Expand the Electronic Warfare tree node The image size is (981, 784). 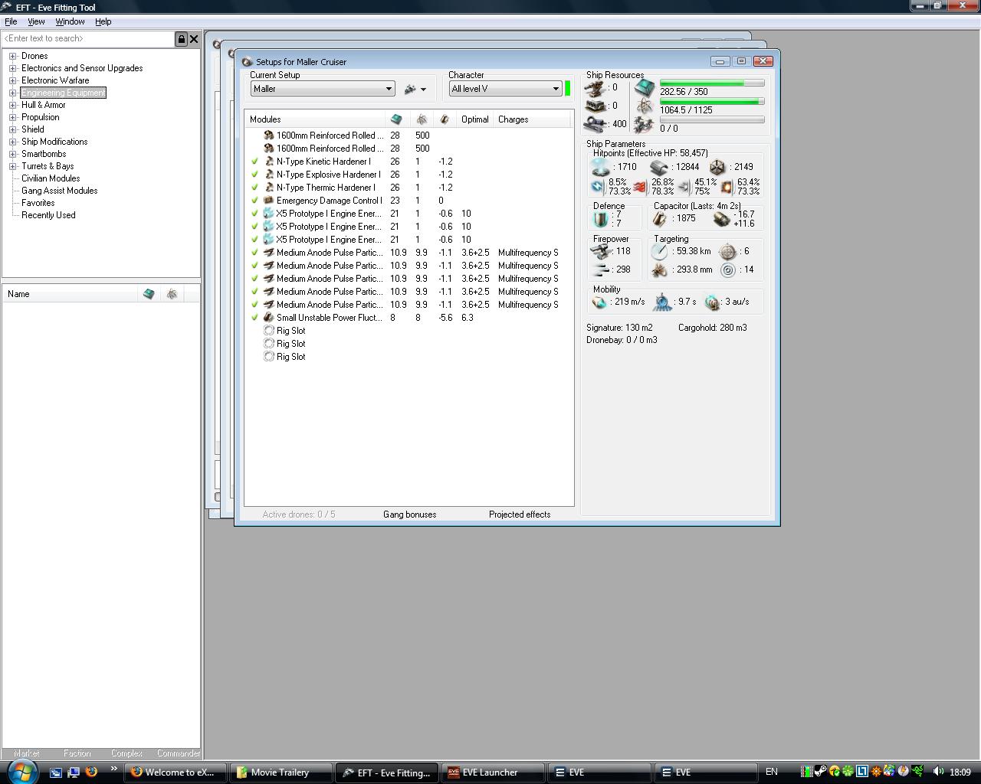tap(13, 80)
